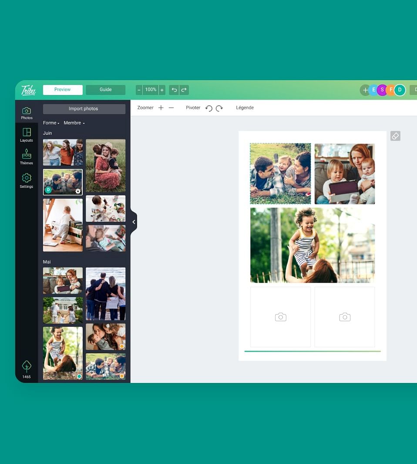Click the Import photos button

coord(84,109)
